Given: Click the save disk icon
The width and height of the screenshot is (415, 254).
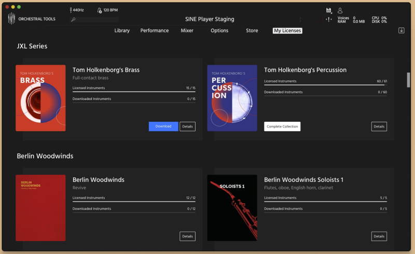Looking at the screenshot, I should pos(329,10).
